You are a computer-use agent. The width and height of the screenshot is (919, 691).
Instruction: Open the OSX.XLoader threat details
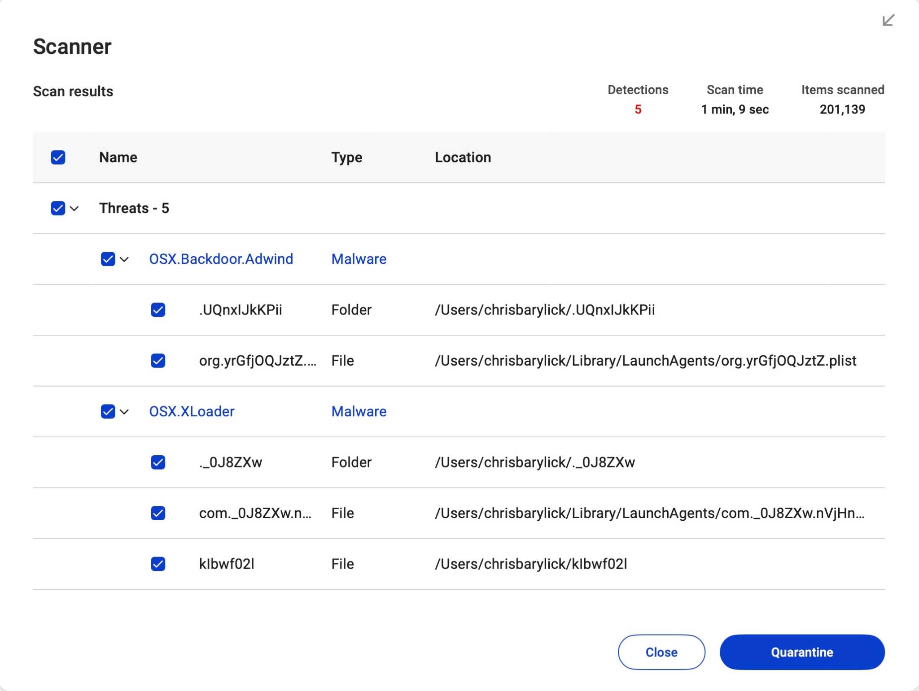[192, 411]
